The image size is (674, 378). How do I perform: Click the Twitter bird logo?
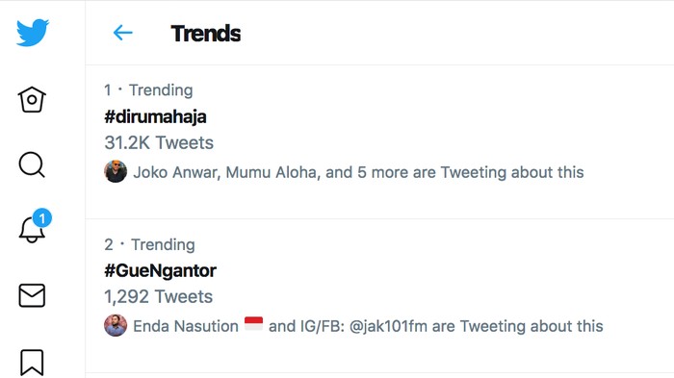point(33,32)
